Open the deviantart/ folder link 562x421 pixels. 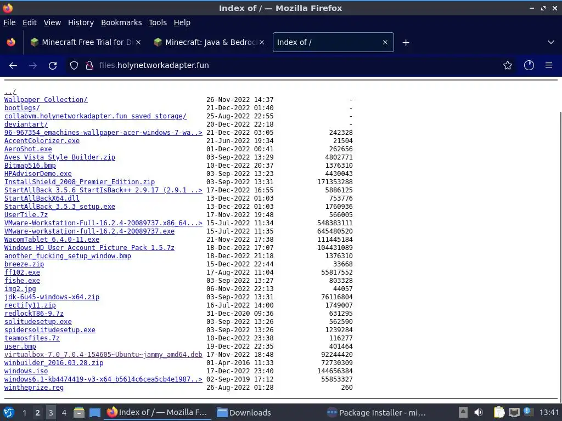point(26,124)
